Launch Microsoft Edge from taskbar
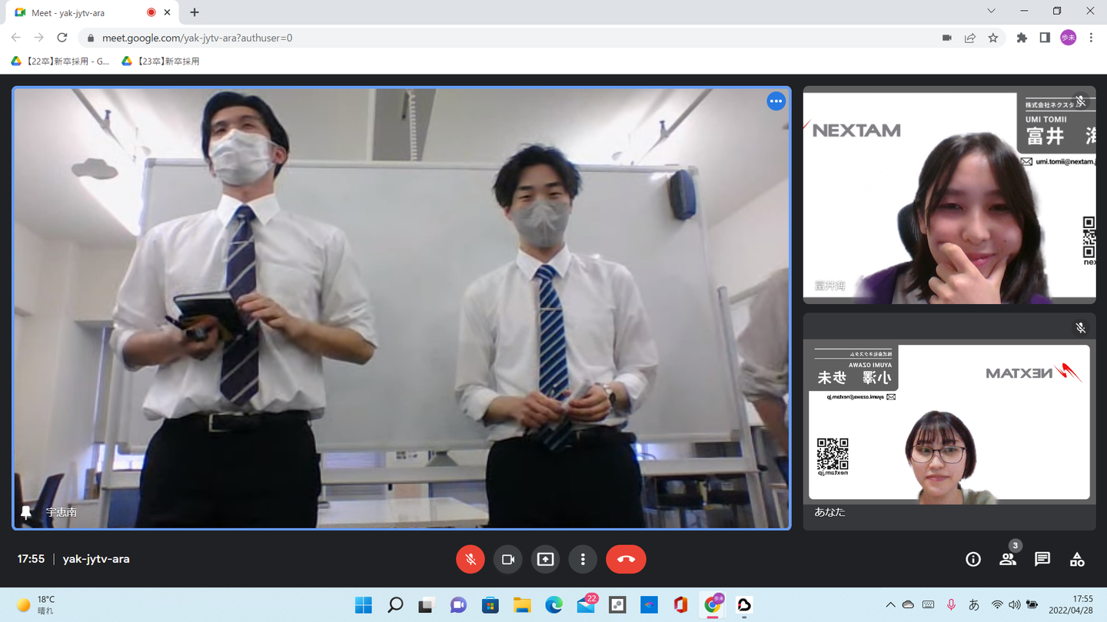The height and width of the screenshot is (622, 1107). (x=553, y=605)
